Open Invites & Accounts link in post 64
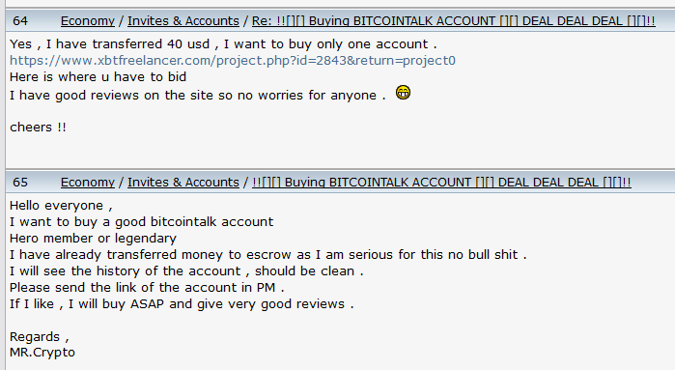 [183, 20]
